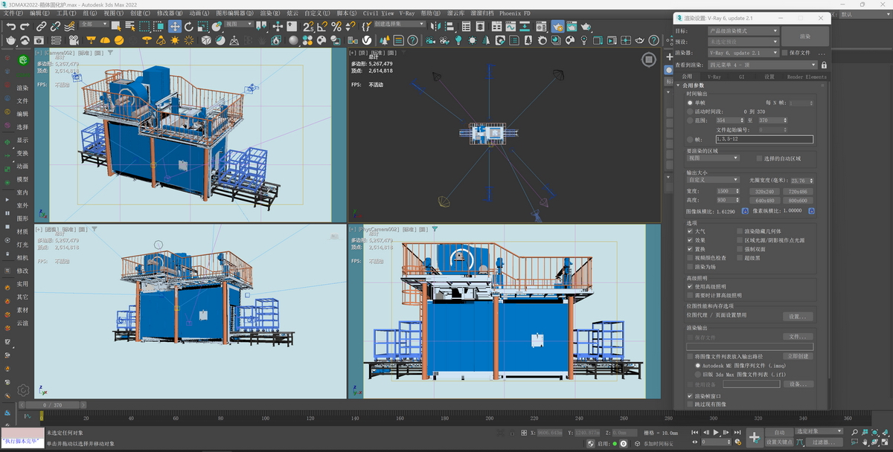Image resolution: width=893 pixels, height=452 pixels.
Task: Toggle the angle snap icon
Action: (x=322, y=26)
